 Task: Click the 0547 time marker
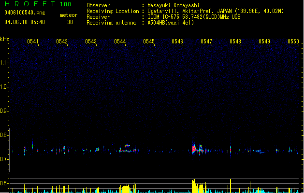point(206,41)
